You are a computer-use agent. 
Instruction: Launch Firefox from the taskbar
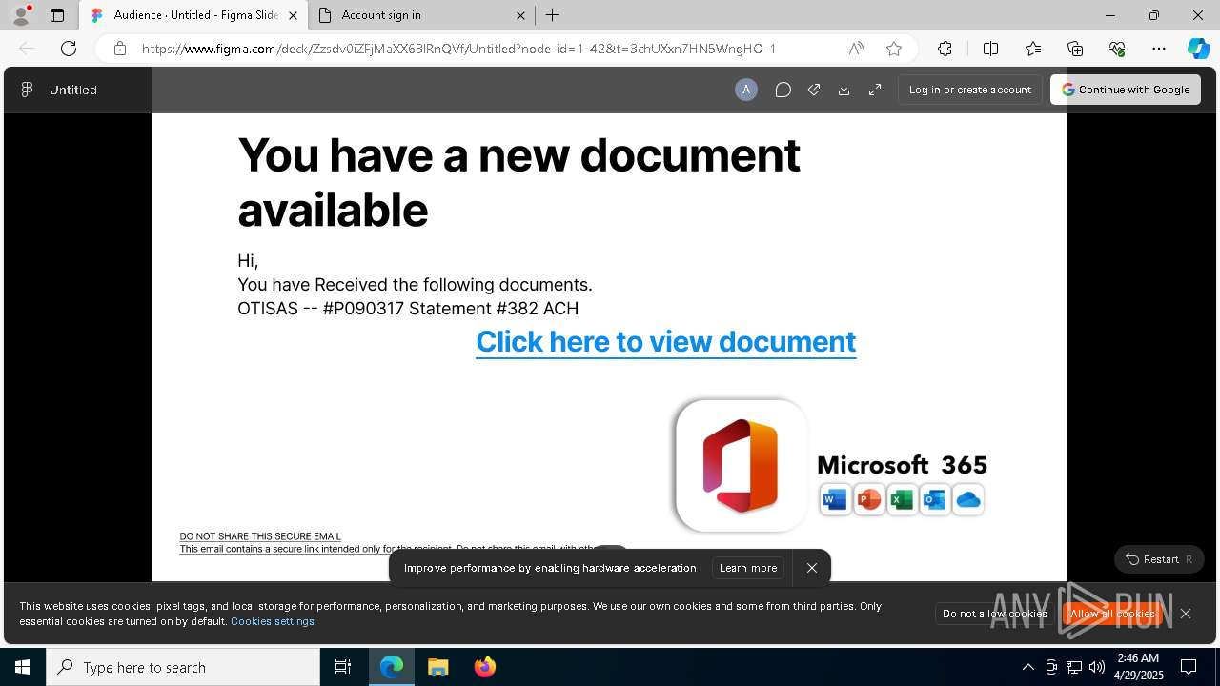[x=485, y=667]
